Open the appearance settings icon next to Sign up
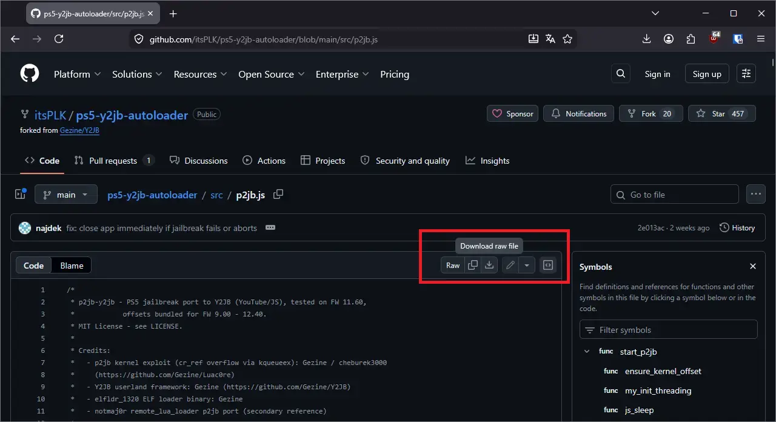The image size is (776, 422). tap(746, 74)
